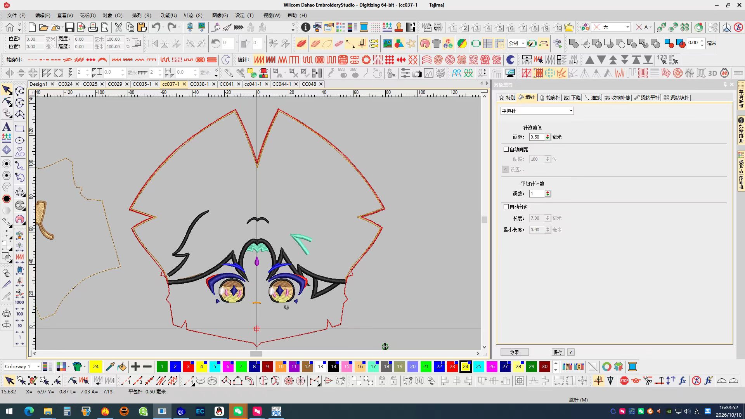This screenshot has height=419, width=745.
Task: Open the 文件 (F) menu
Action: [x=16, y=15]
